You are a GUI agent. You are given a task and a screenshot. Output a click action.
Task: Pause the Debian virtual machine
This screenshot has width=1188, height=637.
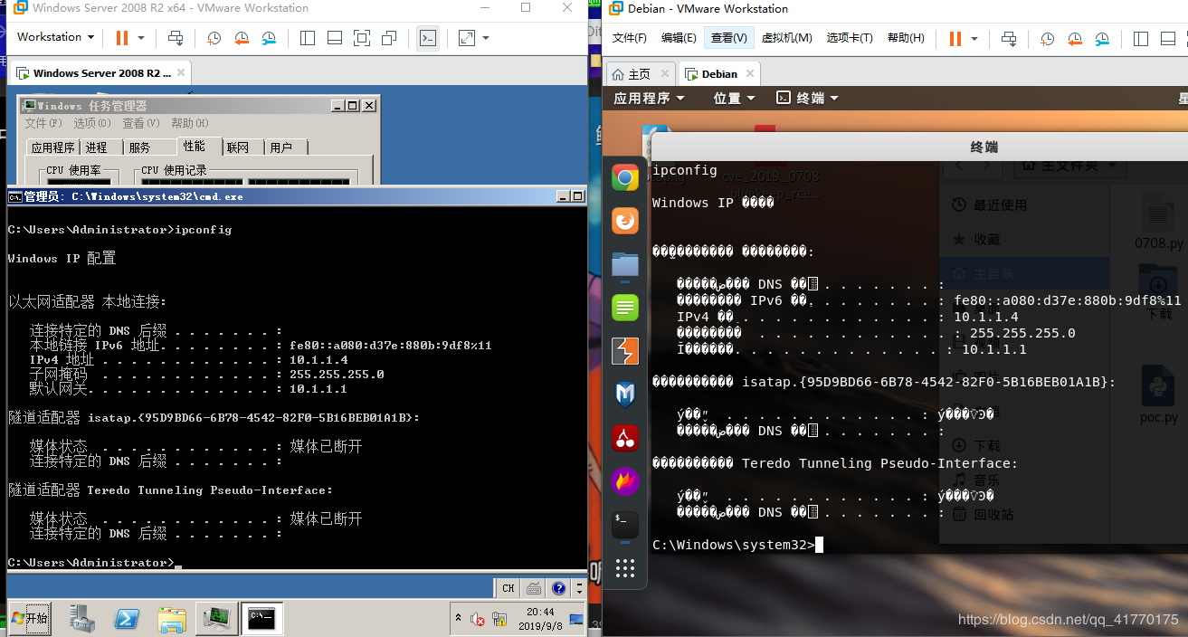click(x=955, y=39)
